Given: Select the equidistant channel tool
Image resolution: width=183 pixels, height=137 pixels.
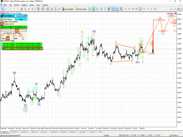Looking at the screenshot, I should click(21, 9).
